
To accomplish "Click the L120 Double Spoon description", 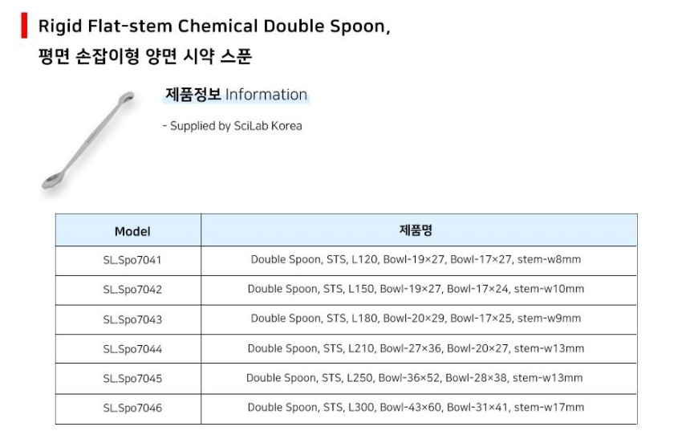I will 416,260.
